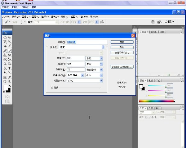The height and width of the screenshot is (148, 186).
Task: Open the height unit dropdown
Action: (x=101, y=64)
